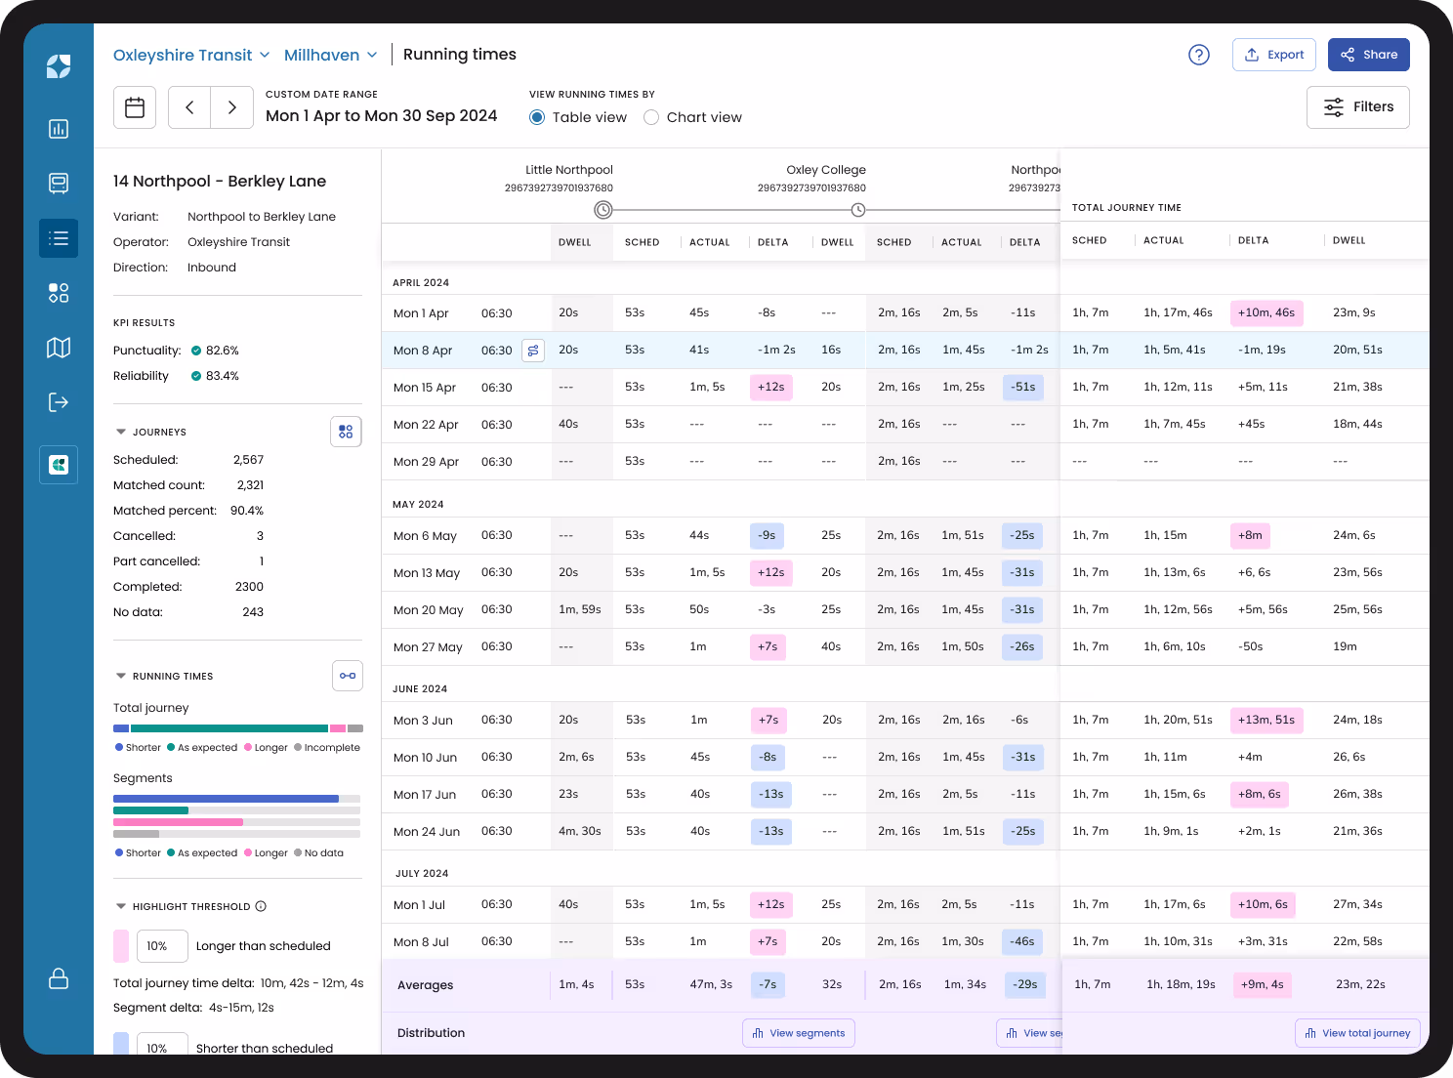The height and width of the screenshot is (1078, 1453).
Task: Open the Millhaven dropdown
Action: (331, 55)
